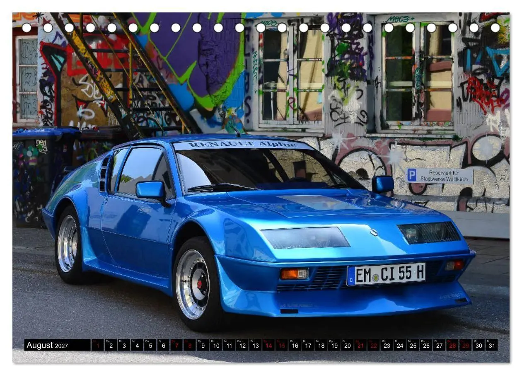This screenshot has width=522, height=375.
Task: Click the 'August 2027' month label
Action: (x=47, y=345)
